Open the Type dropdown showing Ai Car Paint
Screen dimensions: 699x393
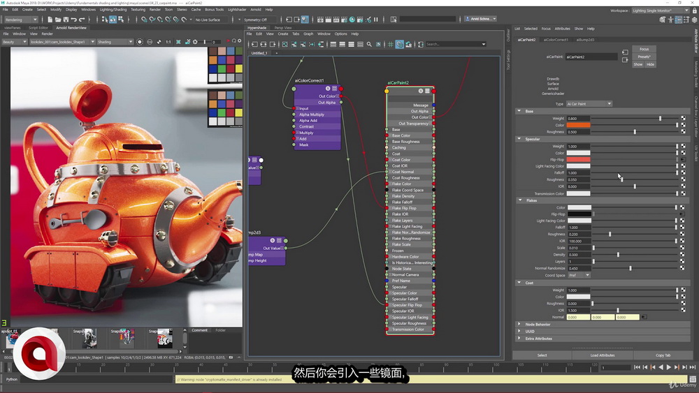pos(589,104)
